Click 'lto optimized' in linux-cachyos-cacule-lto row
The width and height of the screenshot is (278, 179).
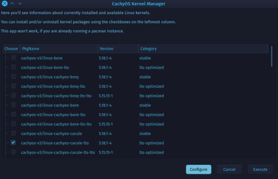[152, 143]
